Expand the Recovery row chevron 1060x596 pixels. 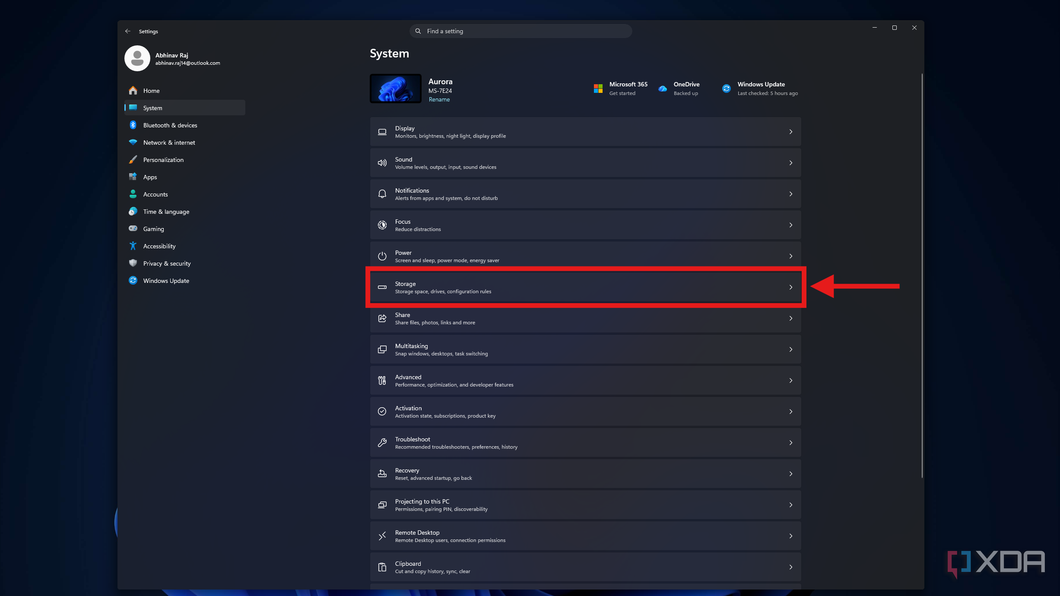(x=791, y=474)
